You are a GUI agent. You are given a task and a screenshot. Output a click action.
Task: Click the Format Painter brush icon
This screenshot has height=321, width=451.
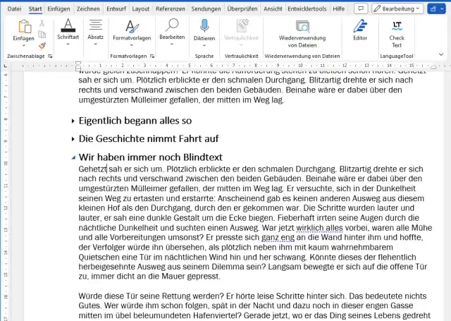(42, 46)
